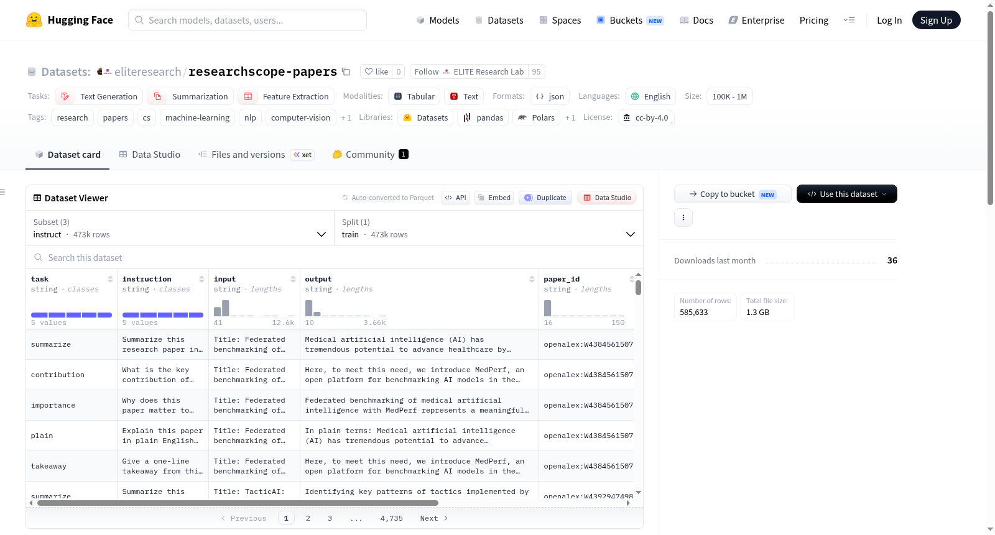Image resolution: width=995 pixels, height=535 pixels.
Task: Click the left sidebar table-of-contents icon
Action: point(2,192)
